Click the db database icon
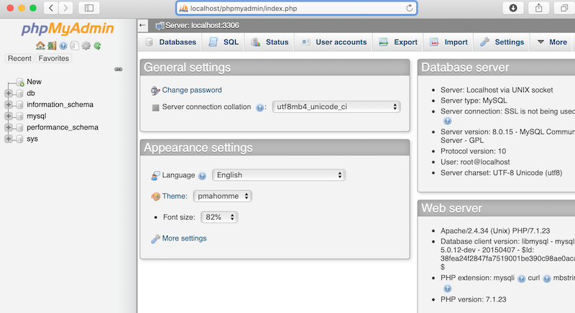575x313 pixels. (20, 93)
